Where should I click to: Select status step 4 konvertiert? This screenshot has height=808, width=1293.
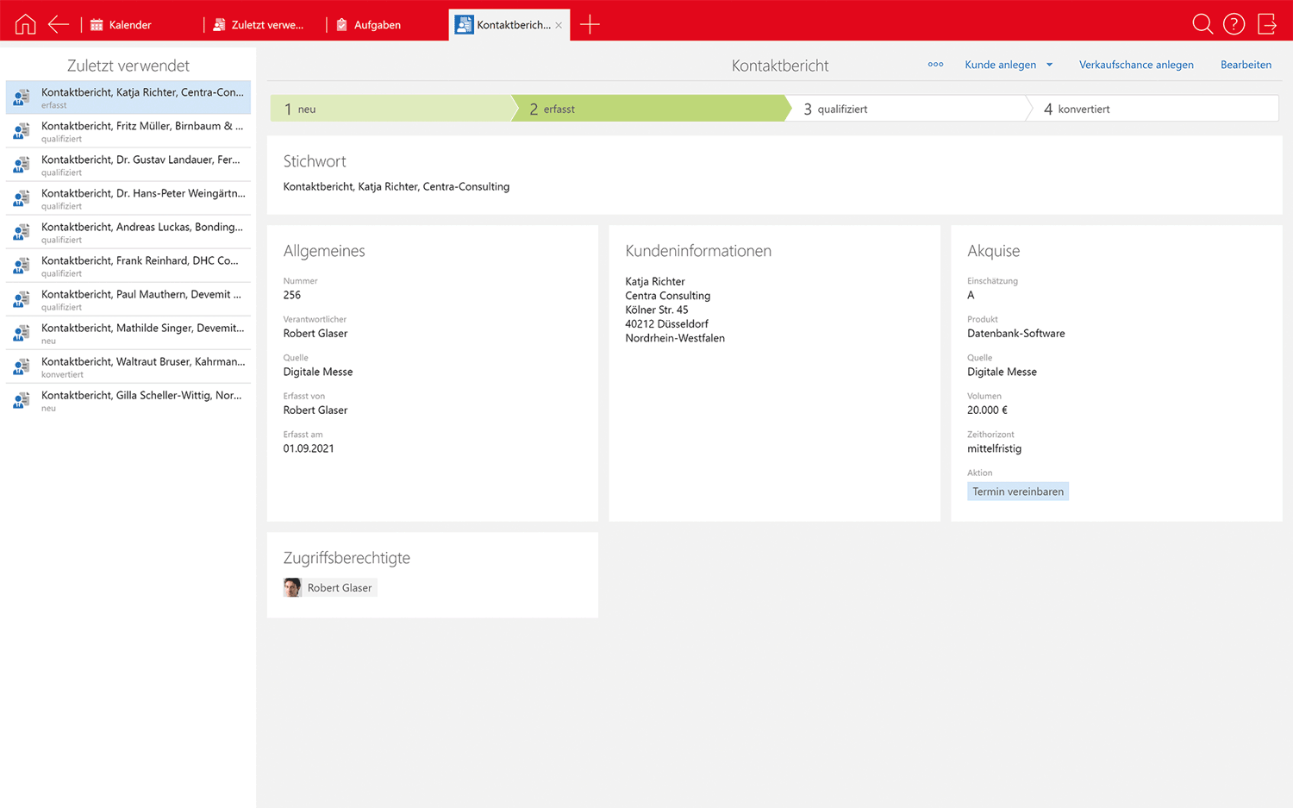pos(1153,109)
